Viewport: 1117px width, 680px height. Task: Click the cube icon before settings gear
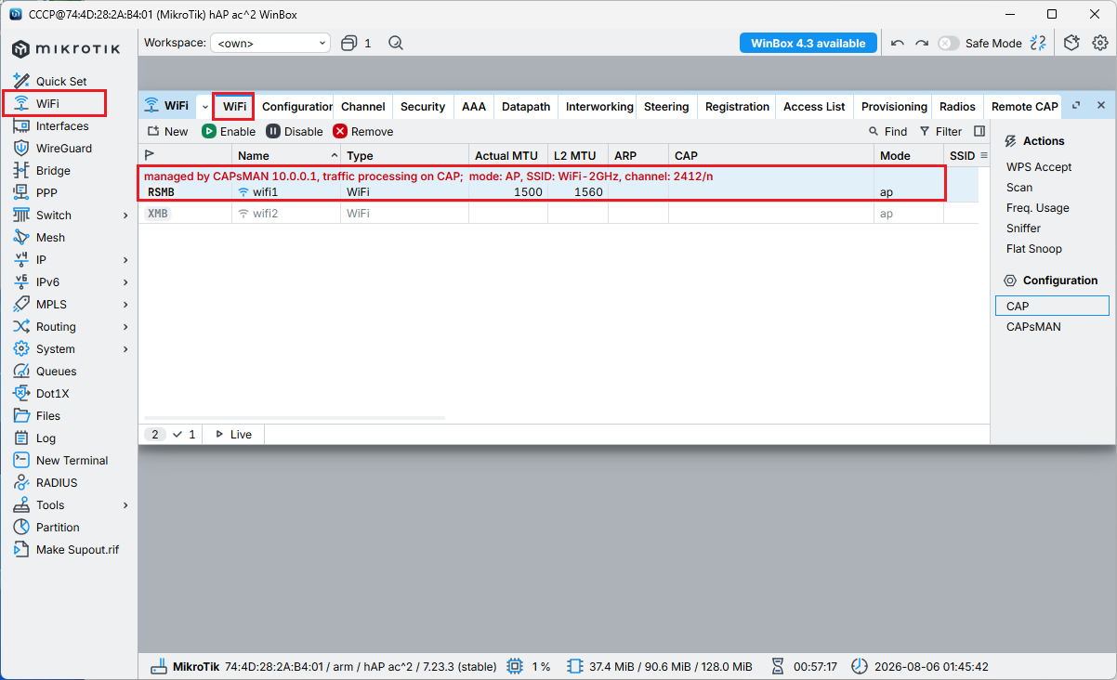1071,43
